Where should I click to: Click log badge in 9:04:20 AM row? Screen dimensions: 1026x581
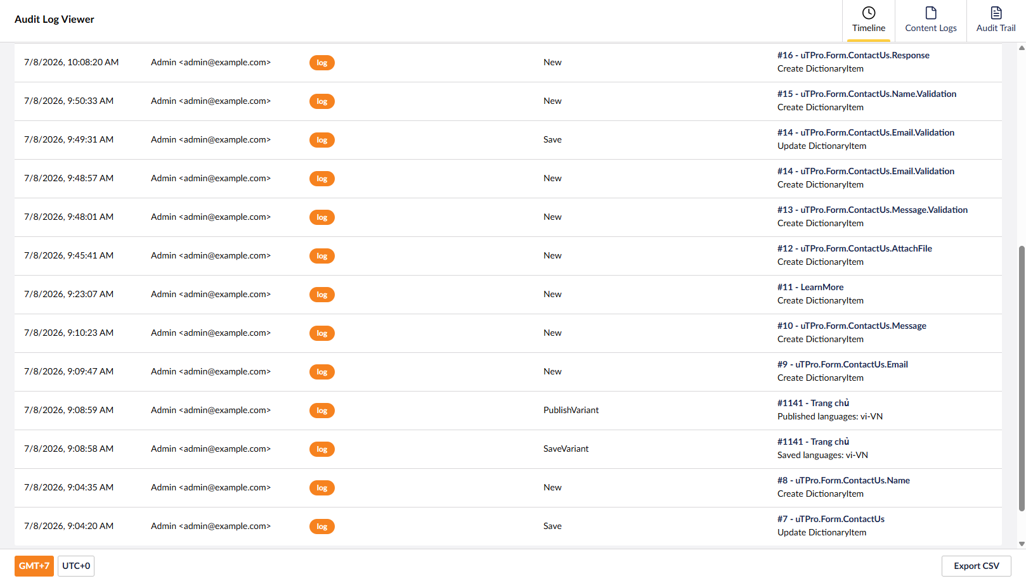[322, 527]
